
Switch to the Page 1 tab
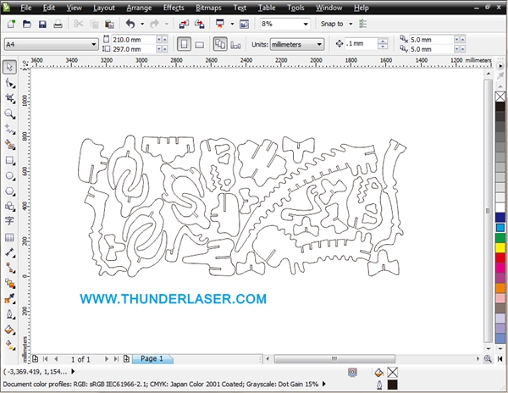click(152, 358)
